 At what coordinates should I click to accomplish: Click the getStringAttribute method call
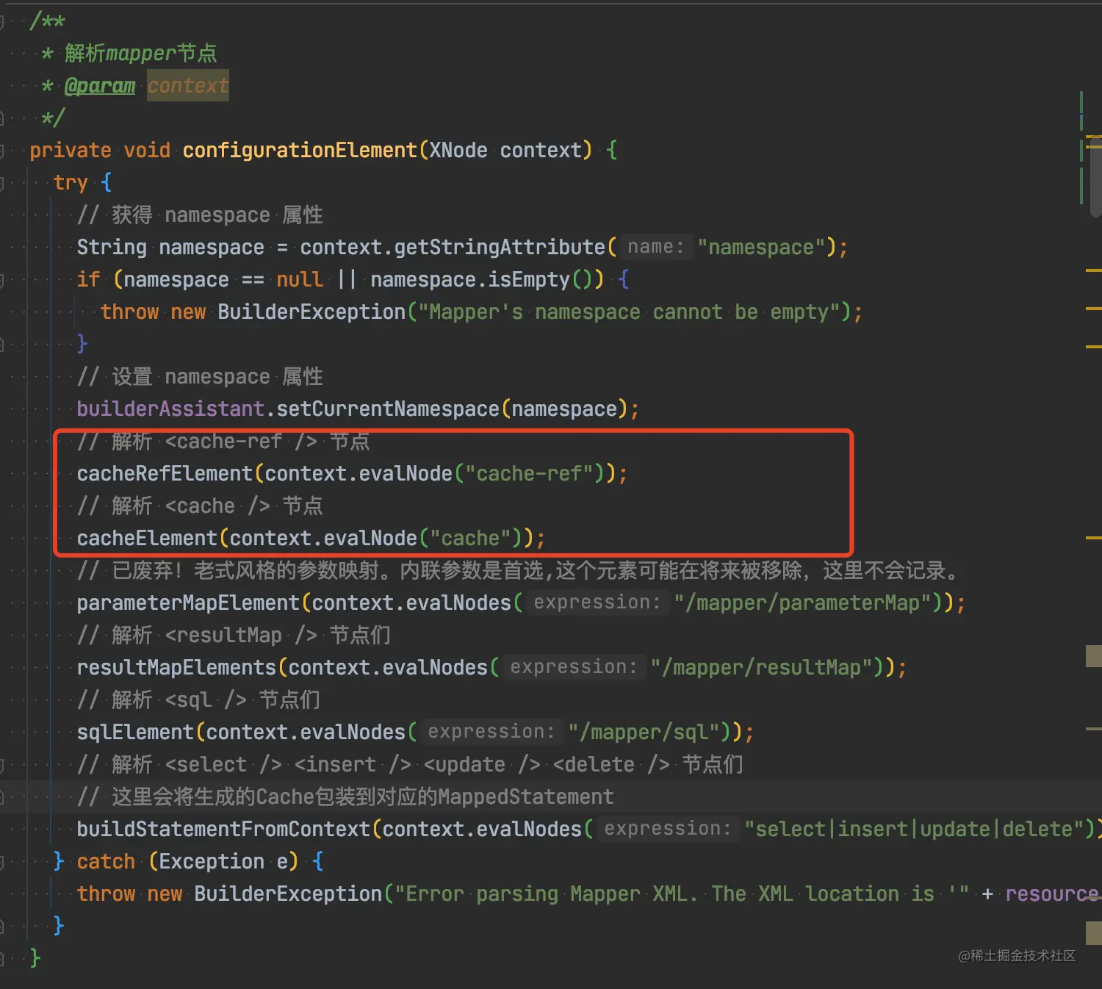500,248
